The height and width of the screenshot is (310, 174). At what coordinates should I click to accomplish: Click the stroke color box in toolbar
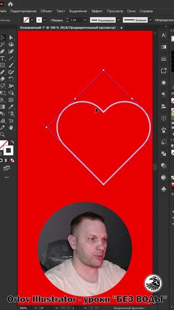[8, 151]
